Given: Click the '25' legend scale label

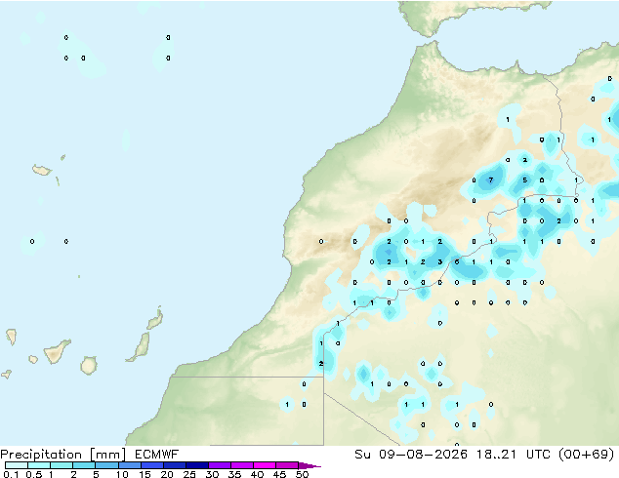Looking at the screenshot, I should pyautogui.click(x=189, y=474).
